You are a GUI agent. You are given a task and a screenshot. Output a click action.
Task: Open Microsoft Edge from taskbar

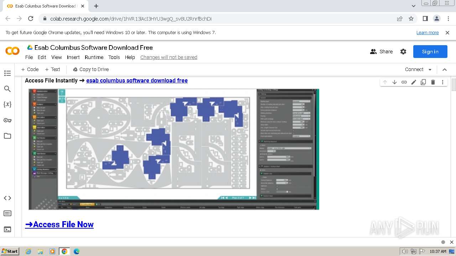pos(77,251)
